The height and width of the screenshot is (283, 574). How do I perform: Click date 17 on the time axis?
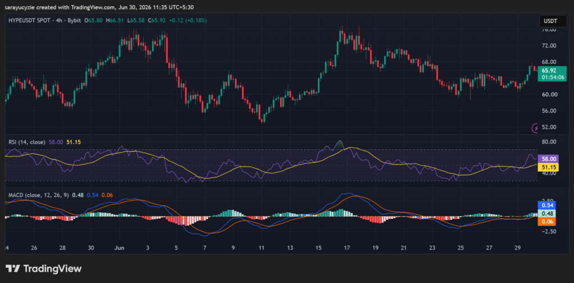point(346,248)
